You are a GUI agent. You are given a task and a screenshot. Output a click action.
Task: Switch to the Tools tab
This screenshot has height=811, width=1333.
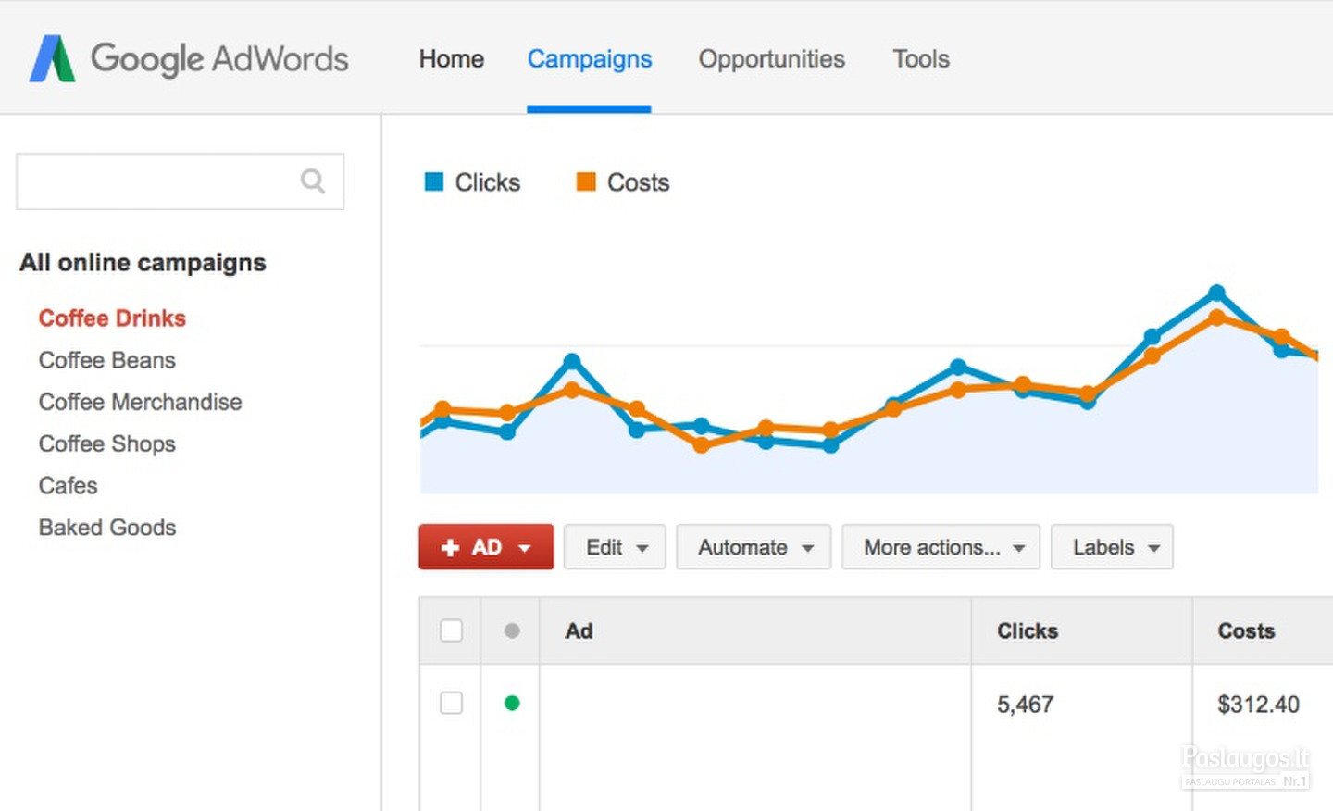921,59
